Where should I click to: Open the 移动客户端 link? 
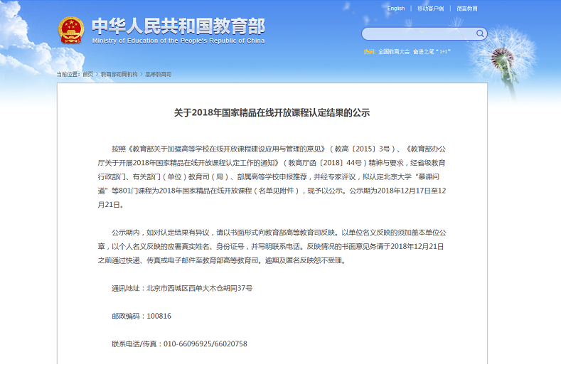point(430,9)
